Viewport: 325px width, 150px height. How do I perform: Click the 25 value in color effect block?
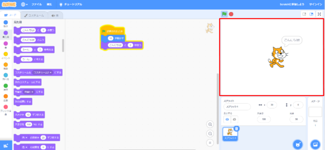pyautogui.click(x=43, y=138)
